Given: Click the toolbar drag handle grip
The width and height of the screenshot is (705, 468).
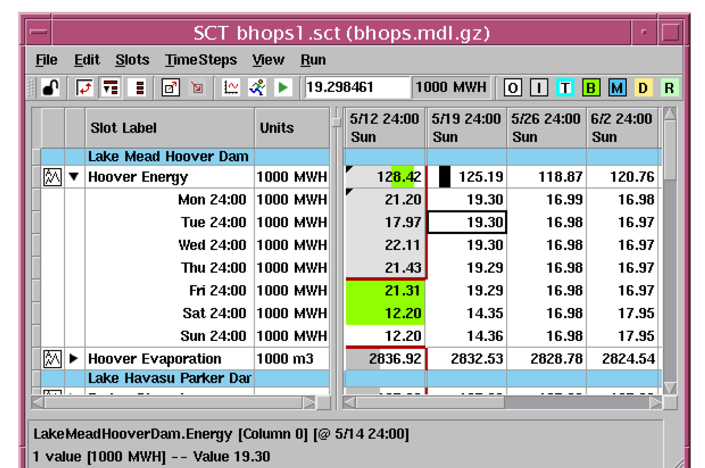Looking at the screenshot, I should 31,88.
